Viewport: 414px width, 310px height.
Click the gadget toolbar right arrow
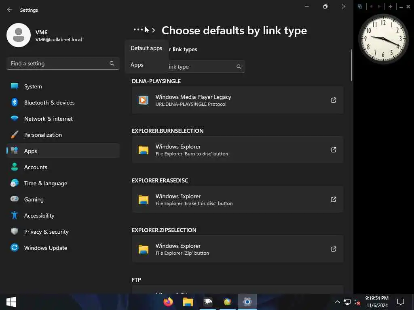[x=379, y=6]
